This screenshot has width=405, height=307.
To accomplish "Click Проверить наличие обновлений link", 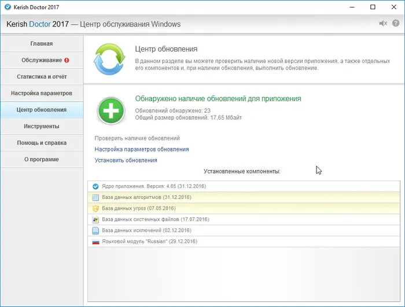I will point(137,138).
